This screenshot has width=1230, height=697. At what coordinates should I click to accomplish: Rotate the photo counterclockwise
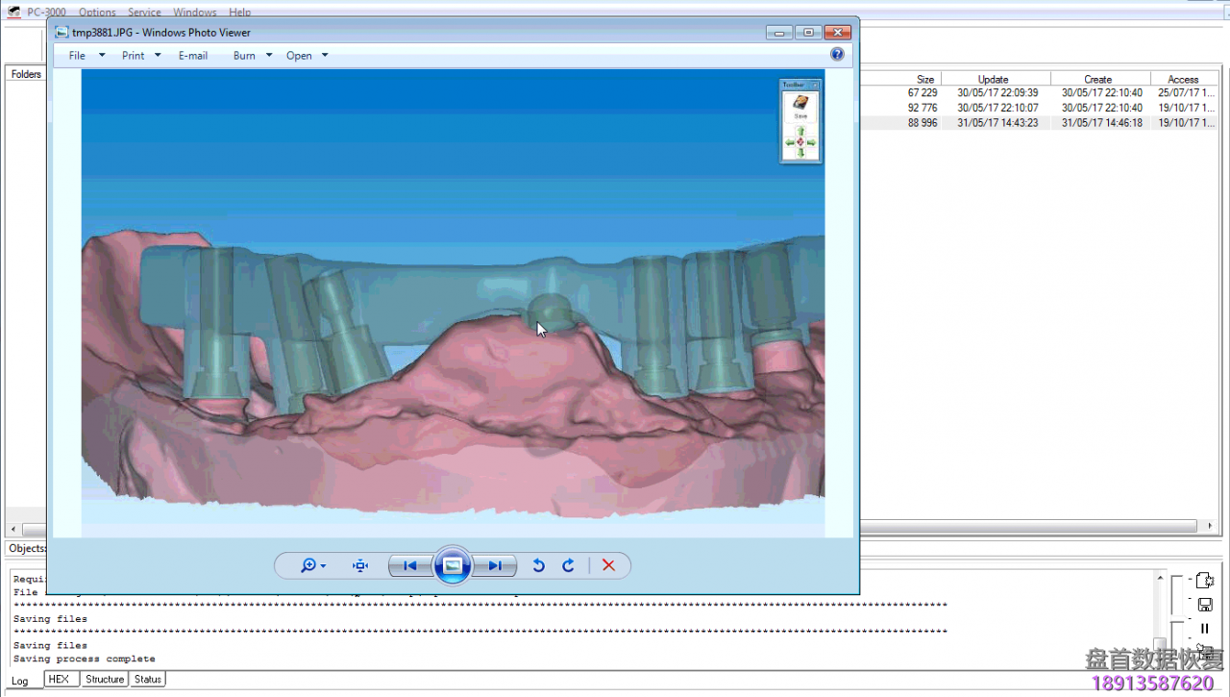(x=538, y=566)
